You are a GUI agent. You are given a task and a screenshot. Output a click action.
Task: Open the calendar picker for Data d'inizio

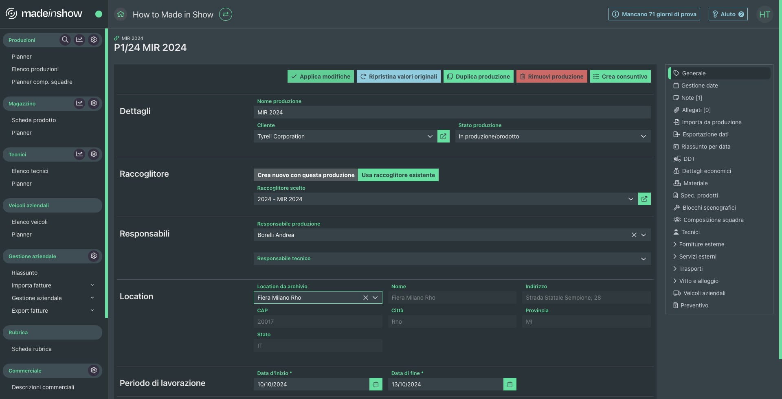pos(376,384)
